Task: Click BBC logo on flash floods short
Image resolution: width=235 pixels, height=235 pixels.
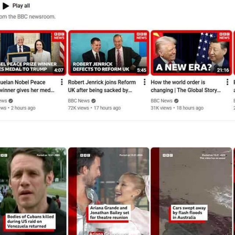Action: coord(168,155)
